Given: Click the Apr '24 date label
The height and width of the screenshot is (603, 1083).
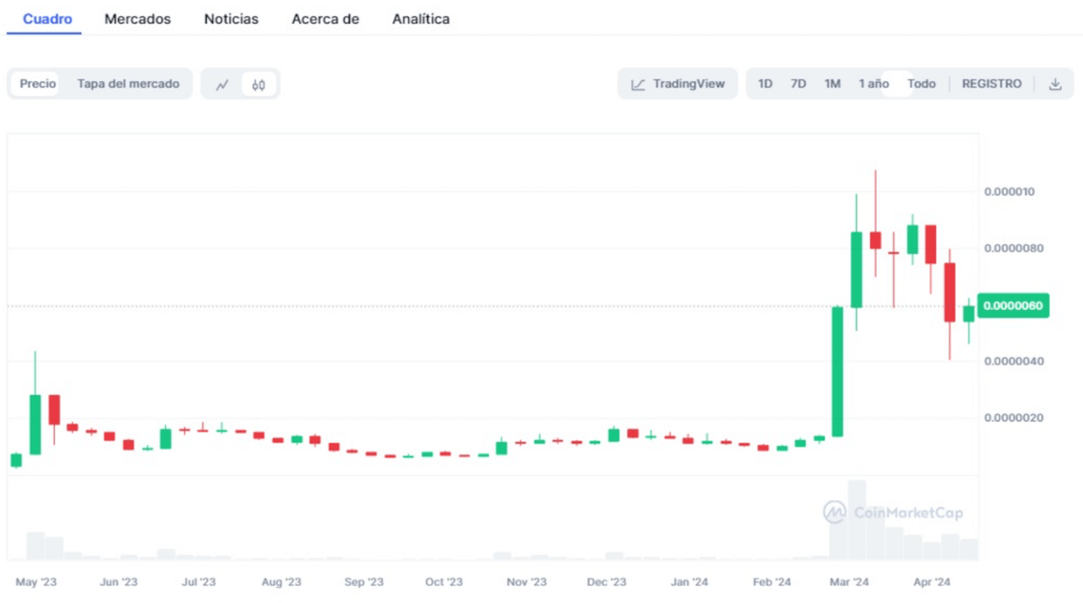Looking at the screenshot, I should click(x=930, y=582).
